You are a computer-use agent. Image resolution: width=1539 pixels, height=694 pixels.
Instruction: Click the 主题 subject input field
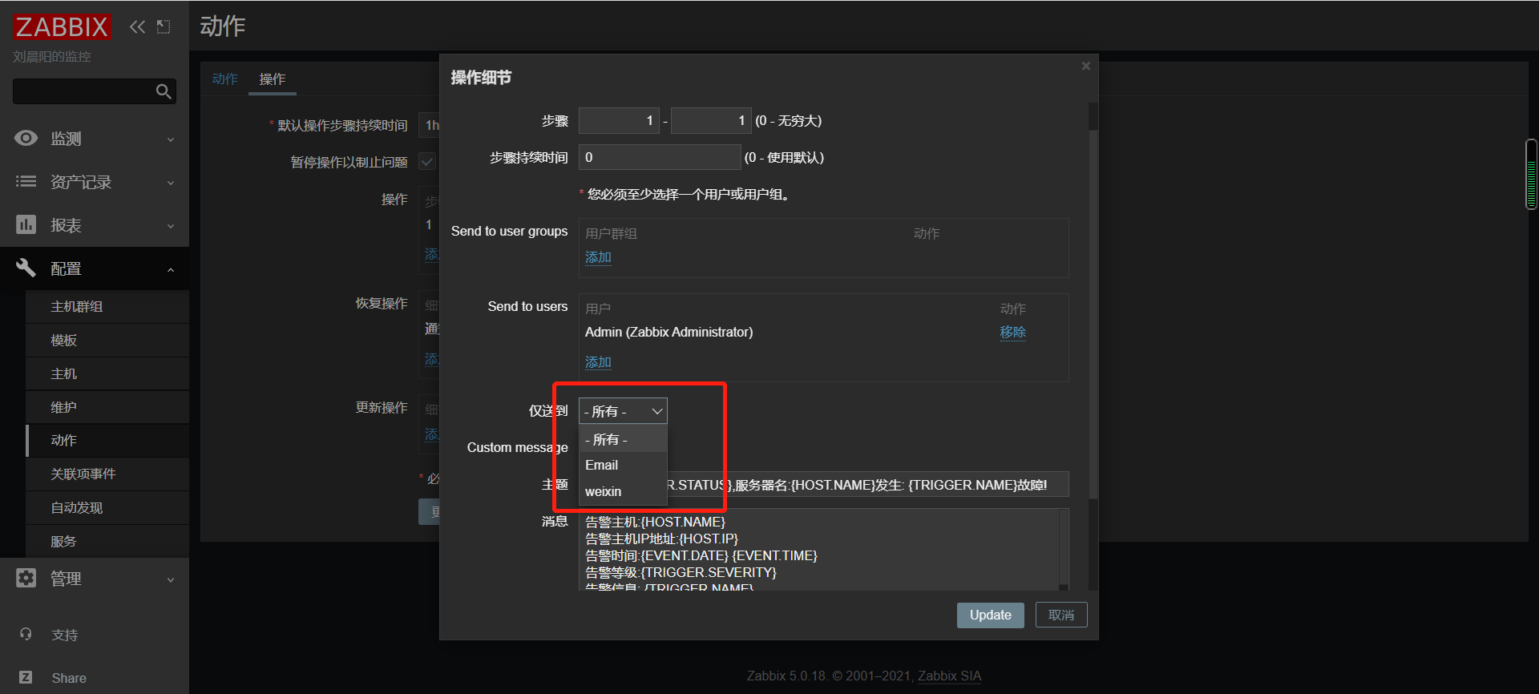pyautogui.click(x=824, y=485)
